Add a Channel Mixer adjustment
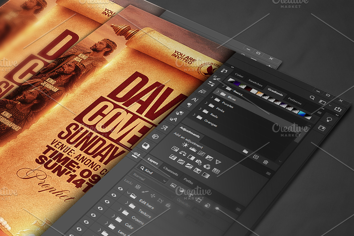The image size is (354, 236). tap(207, 166)
